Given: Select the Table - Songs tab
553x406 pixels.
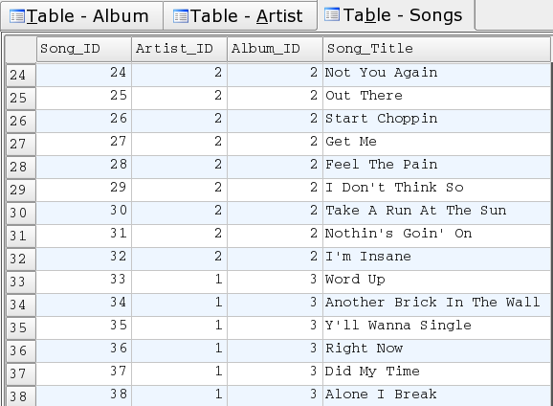Looking at the screenshot, I should pos(396,14).
